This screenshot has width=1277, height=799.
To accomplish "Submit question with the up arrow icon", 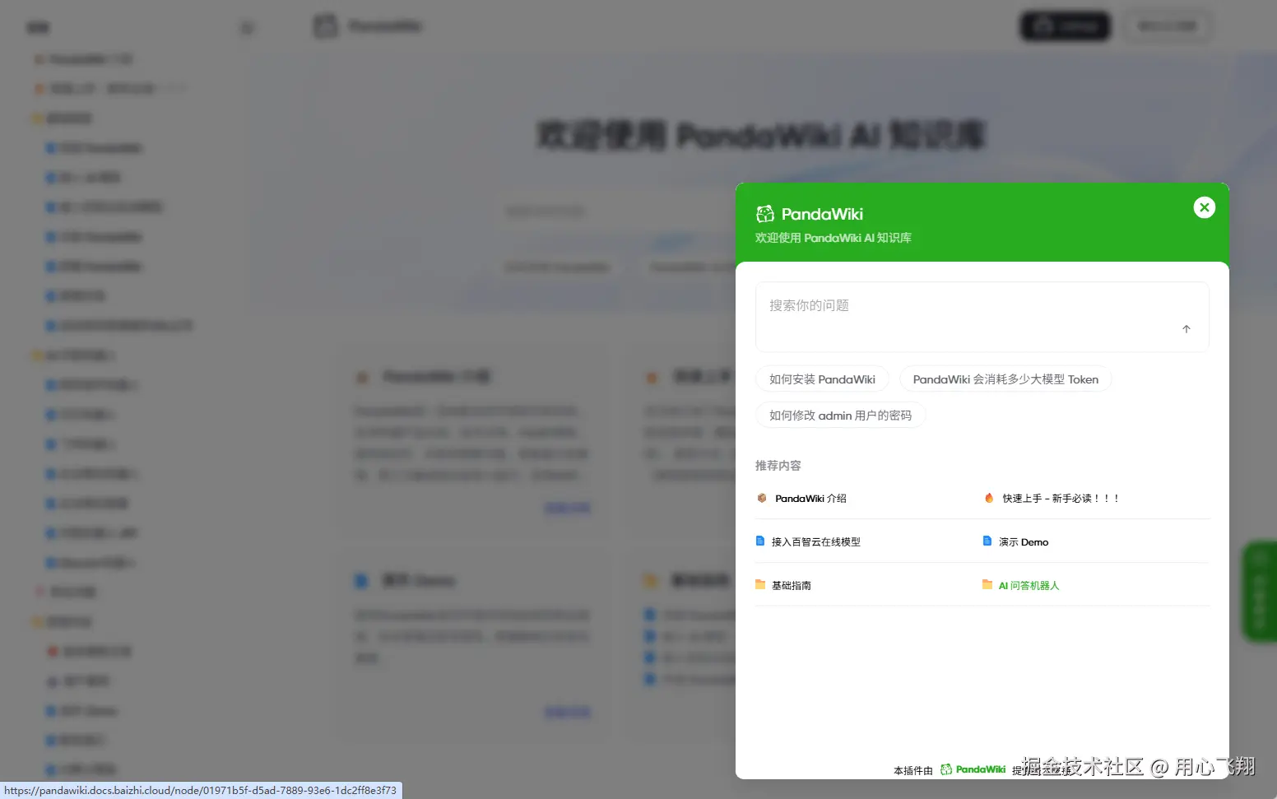I will coord(1186,329).
